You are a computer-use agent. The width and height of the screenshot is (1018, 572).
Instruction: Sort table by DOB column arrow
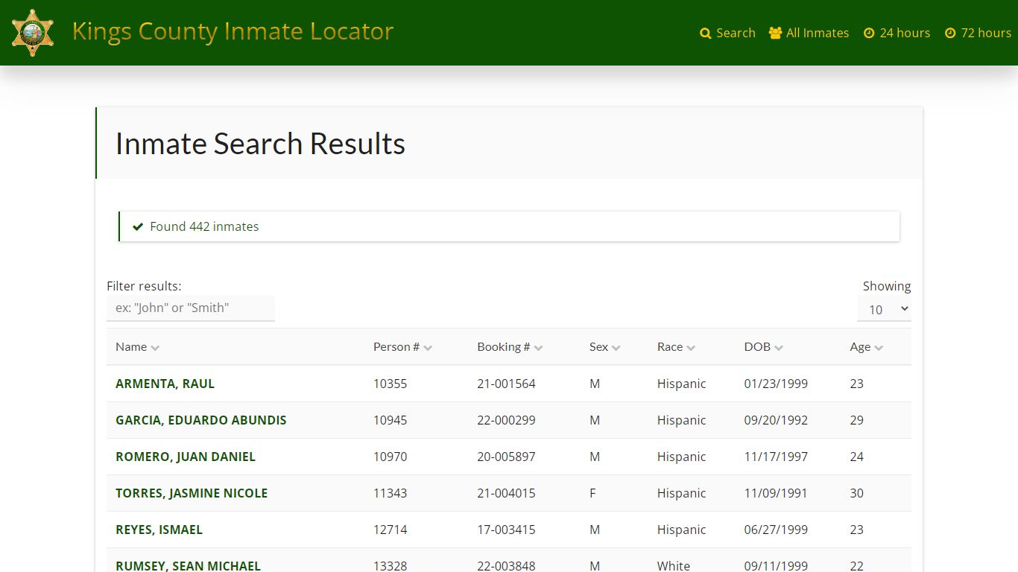coord(779,348)
